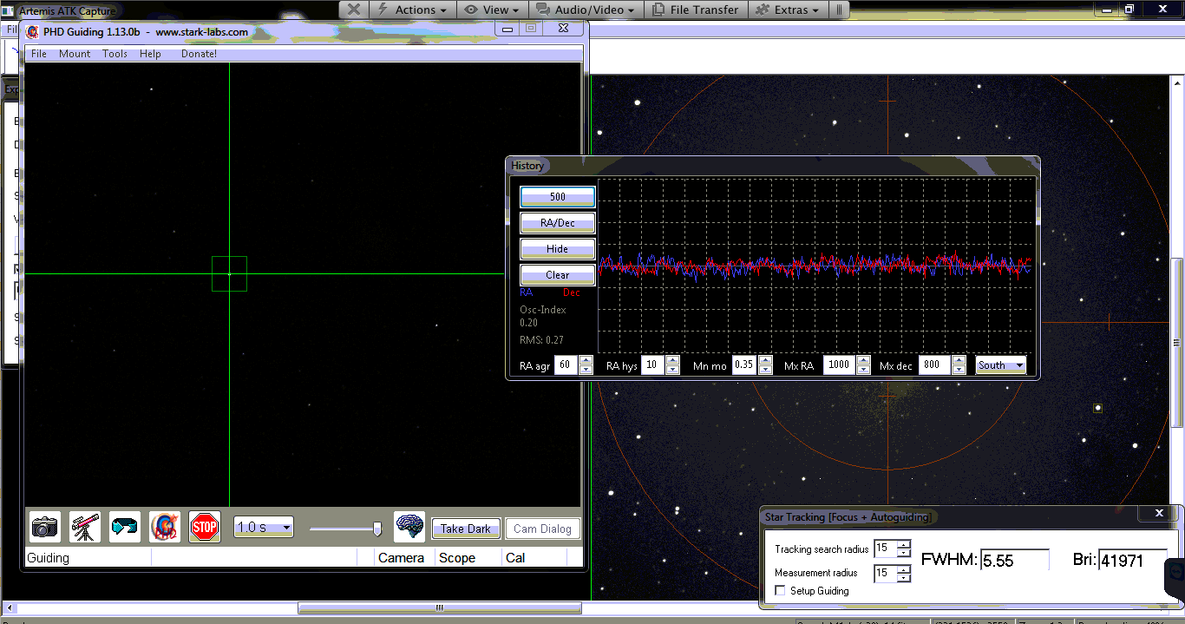The image size is (1185, 624).
Task: Click the loop exposure arrow icon
Action: point(125,527)
